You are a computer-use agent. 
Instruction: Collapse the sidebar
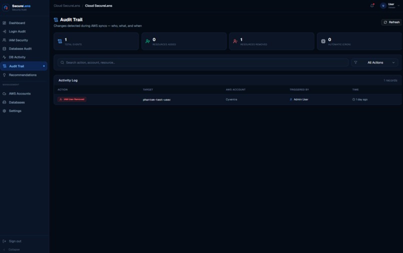coord(11,249)
